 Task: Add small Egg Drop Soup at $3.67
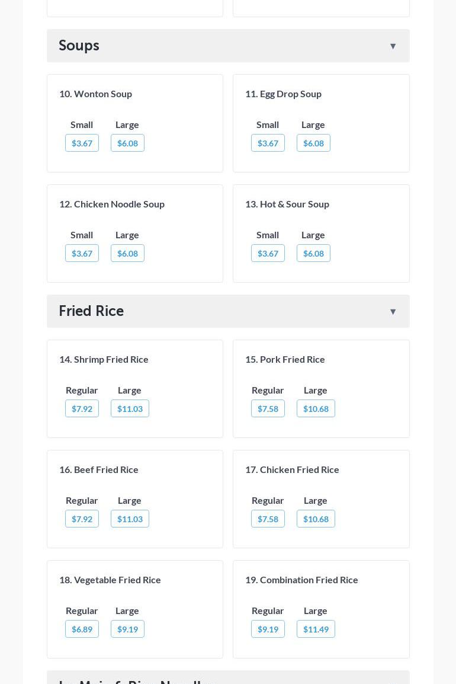point(268,143)
